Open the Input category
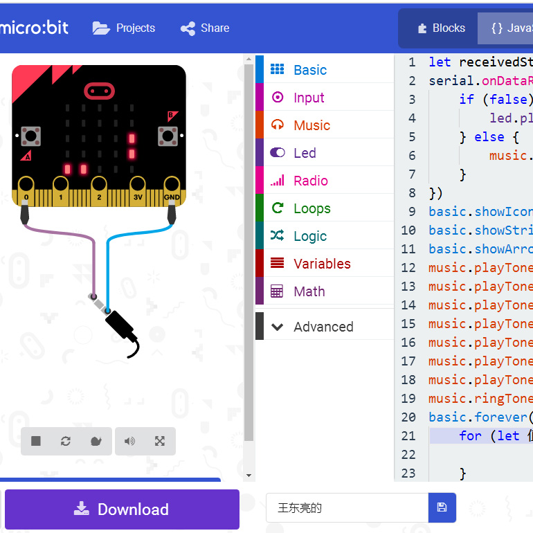The height and width of the screenshot is (533, 533). tap(308, 98)
